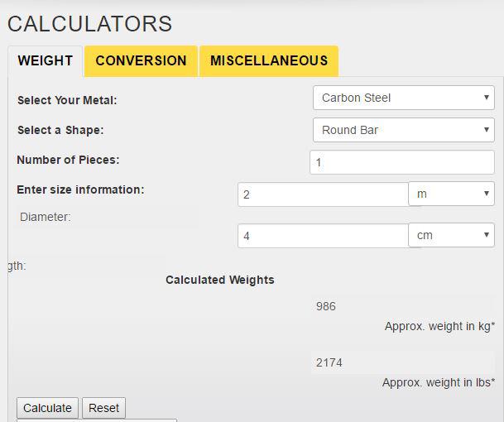Click the 'Select Your Metal:' label
Screen dimensions: 504x422
[67, 100]
